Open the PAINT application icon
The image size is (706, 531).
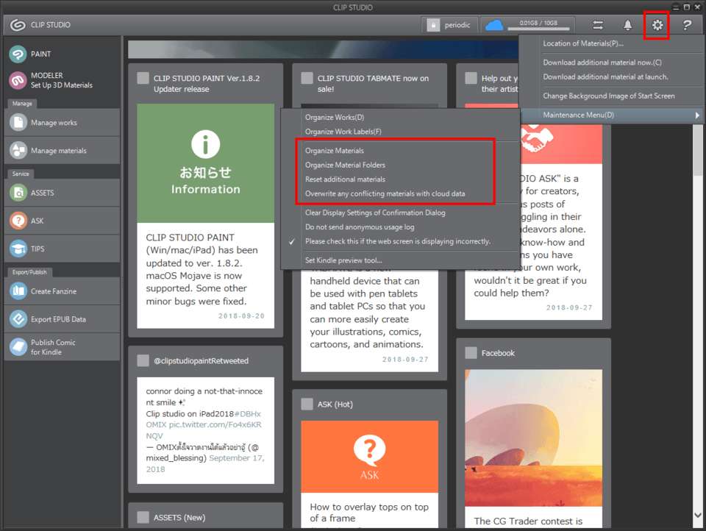(x=18, y=54)
